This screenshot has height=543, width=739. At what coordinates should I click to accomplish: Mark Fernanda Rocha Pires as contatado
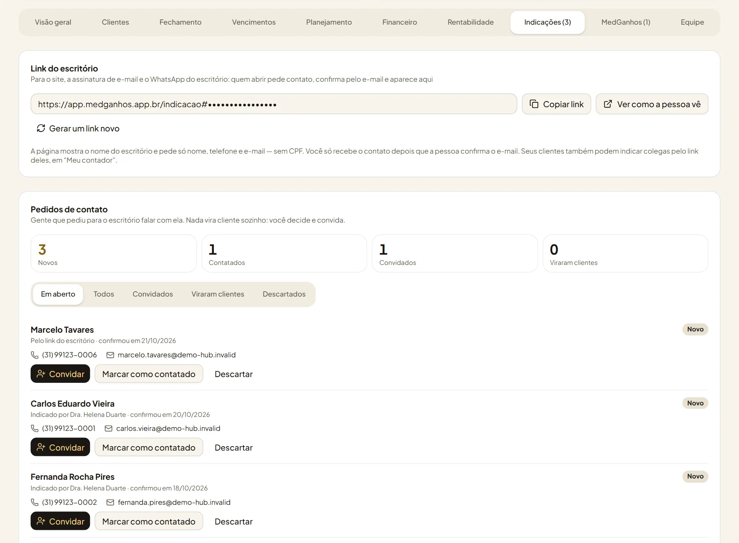coord(149,521)
